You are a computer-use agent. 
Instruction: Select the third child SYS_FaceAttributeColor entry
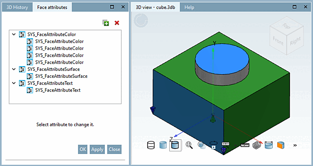coord(60,55)
